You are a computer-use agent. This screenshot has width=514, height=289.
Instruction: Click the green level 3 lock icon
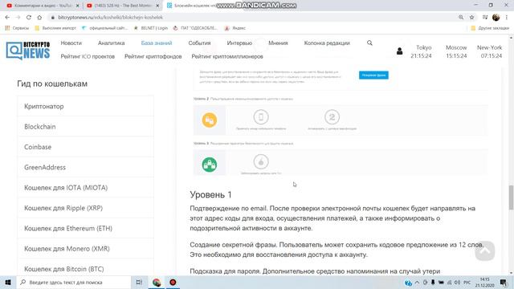[210, 165]
